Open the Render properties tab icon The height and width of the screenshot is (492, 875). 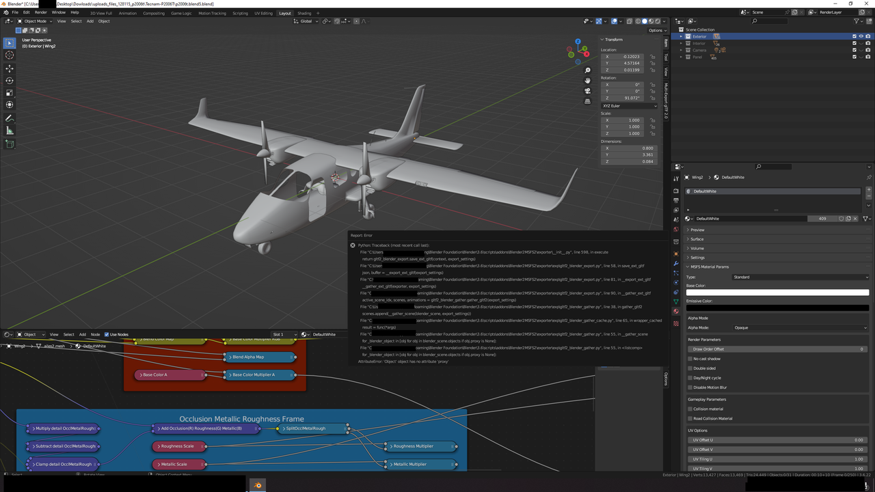pos(676,191)
